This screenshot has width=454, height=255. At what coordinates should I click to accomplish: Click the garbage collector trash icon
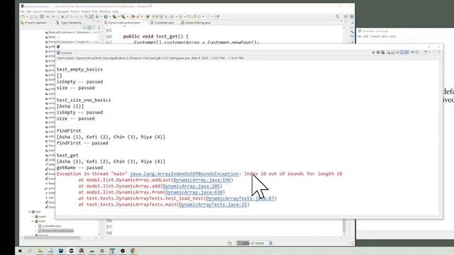click(271, 243)
